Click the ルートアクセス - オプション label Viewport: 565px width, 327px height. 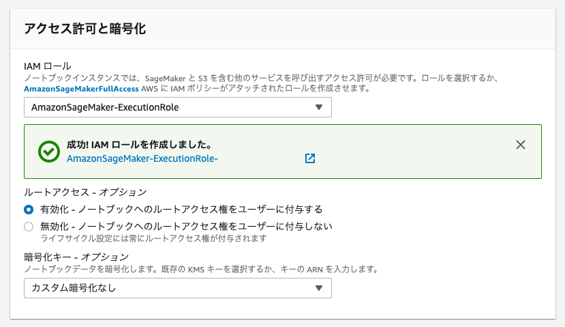click(x=85, y=192)
